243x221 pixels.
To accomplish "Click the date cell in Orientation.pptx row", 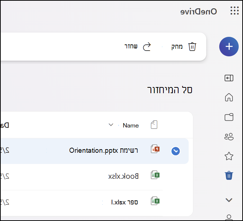I will [5, 151].
